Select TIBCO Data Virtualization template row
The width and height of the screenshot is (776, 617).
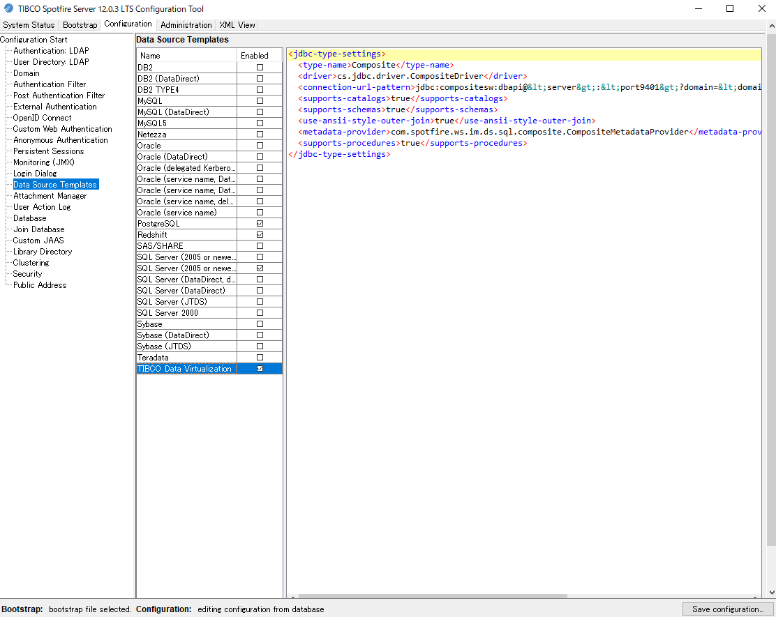[209, 369]
